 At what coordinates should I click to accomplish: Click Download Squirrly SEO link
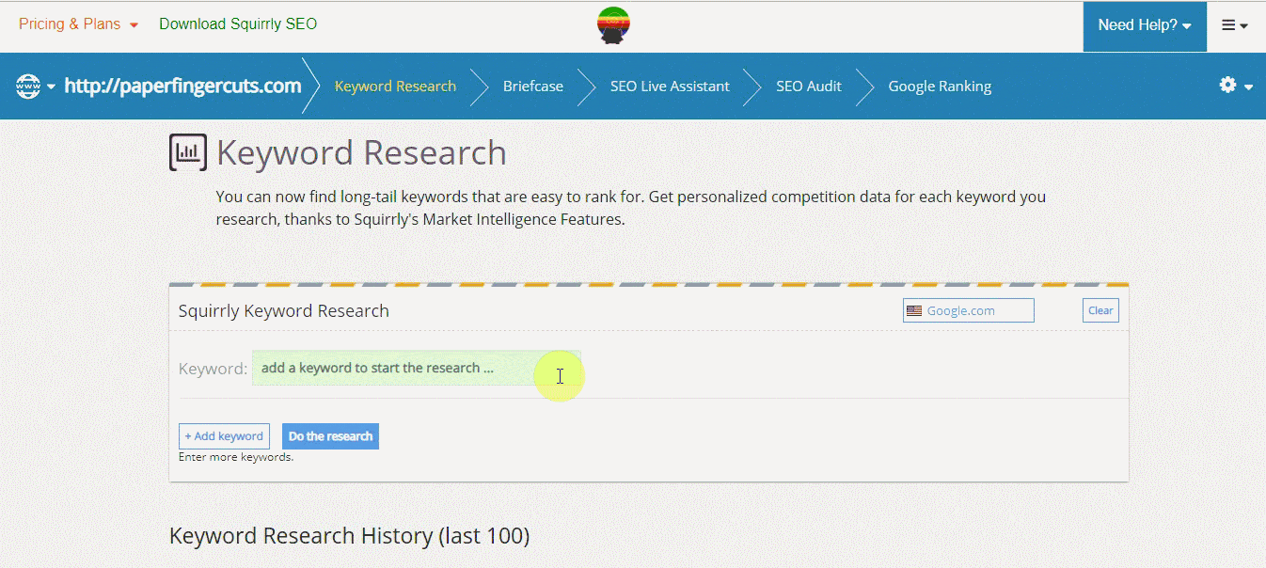(x=238, y=24)
